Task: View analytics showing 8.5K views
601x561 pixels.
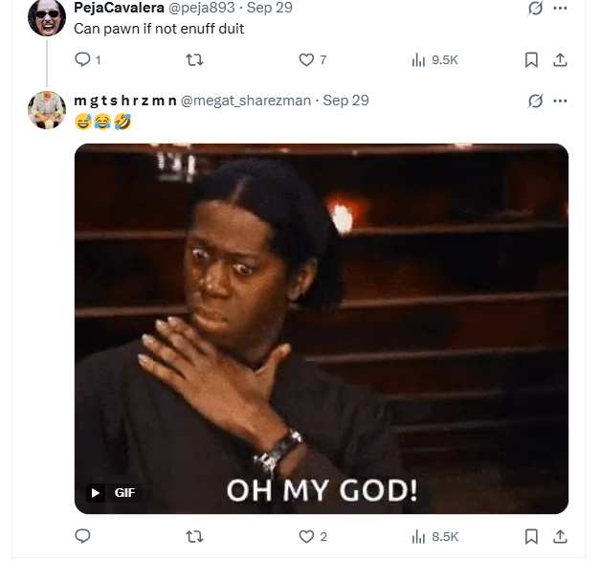Action: (435, 536)
